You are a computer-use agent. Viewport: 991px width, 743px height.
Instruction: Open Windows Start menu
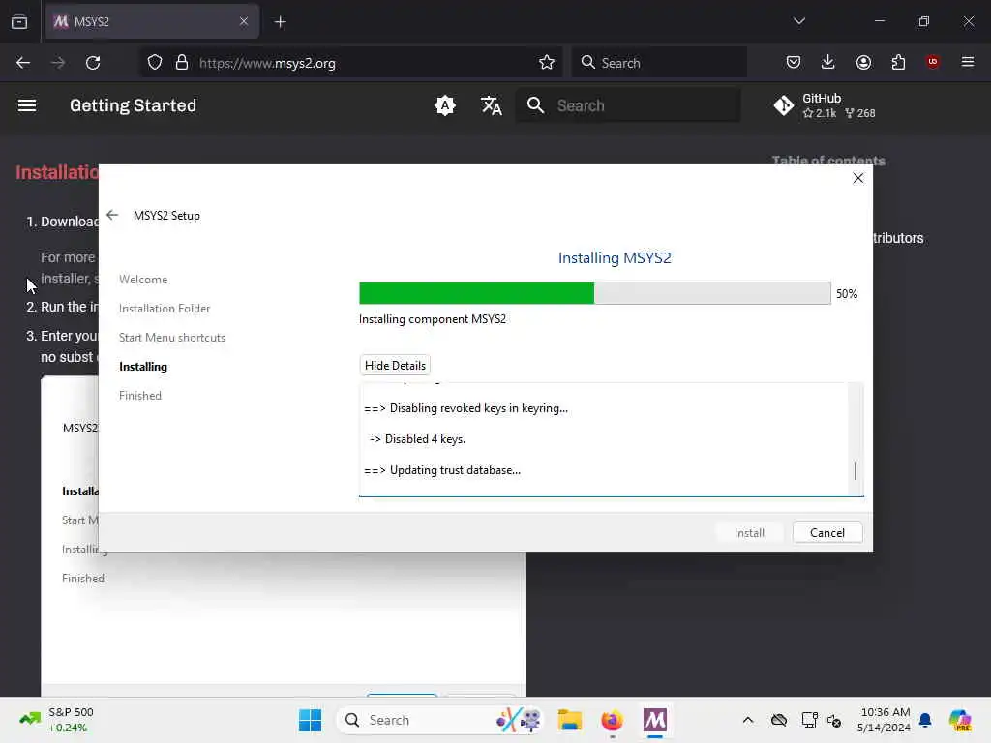310,720
